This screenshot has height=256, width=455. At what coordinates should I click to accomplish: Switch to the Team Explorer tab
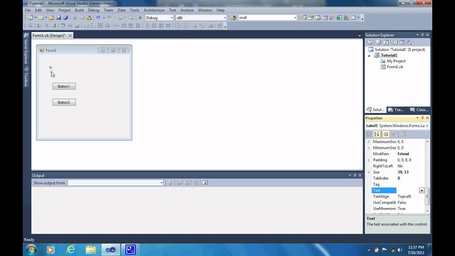point(396,110)
